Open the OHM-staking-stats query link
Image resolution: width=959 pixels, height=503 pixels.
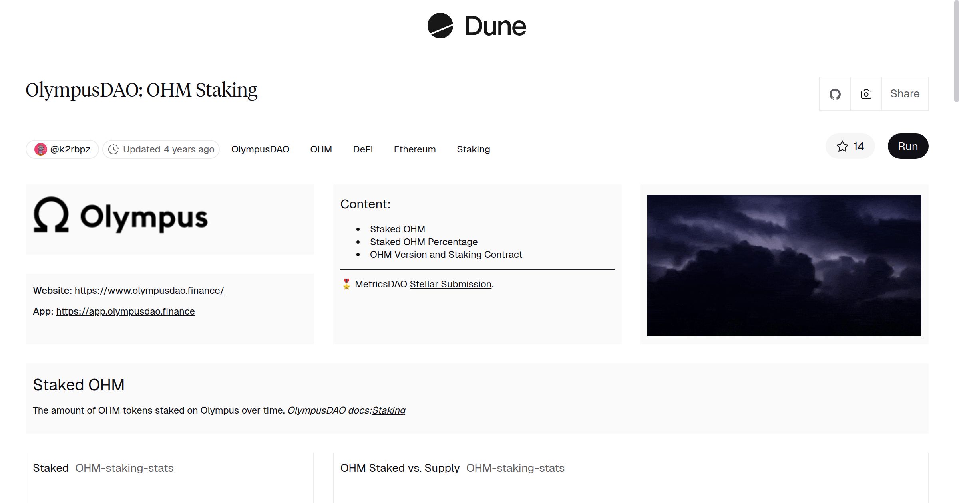[x=124, y=468]
